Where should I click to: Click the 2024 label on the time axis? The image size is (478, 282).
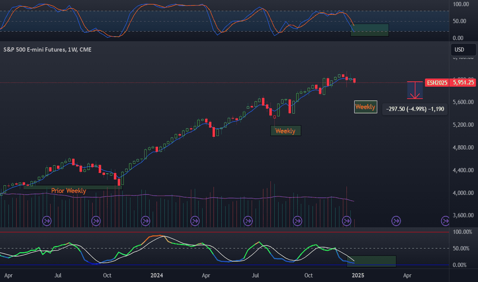click(x=157, y=275)
